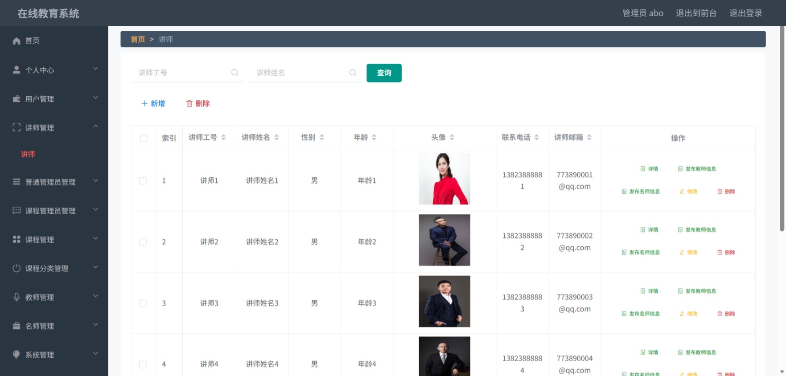Sort by 性别 column arrows
This screenshot has width=786, height=376.
coord(321,137)
